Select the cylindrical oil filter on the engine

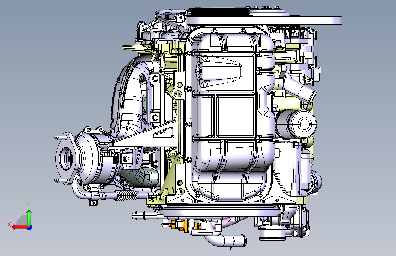[296, 124]
